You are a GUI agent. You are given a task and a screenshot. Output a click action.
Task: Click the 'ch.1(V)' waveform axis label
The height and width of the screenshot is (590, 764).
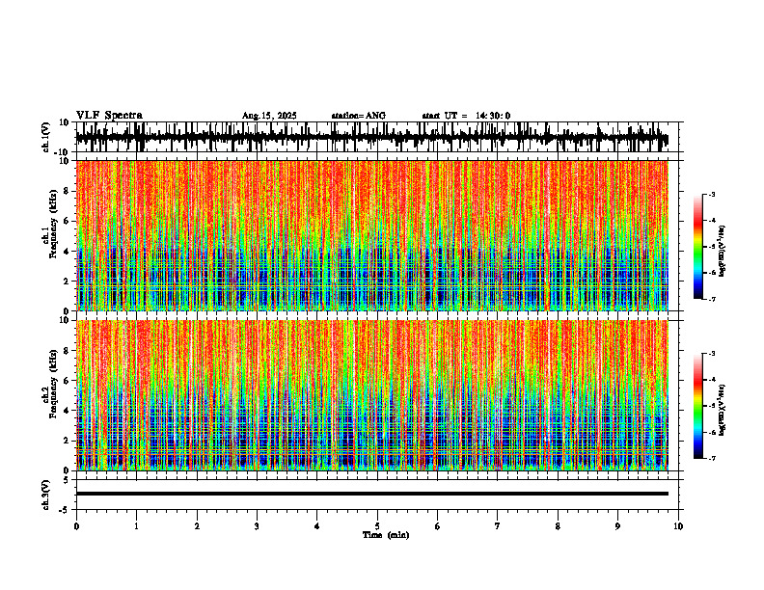tap(46, 137)
